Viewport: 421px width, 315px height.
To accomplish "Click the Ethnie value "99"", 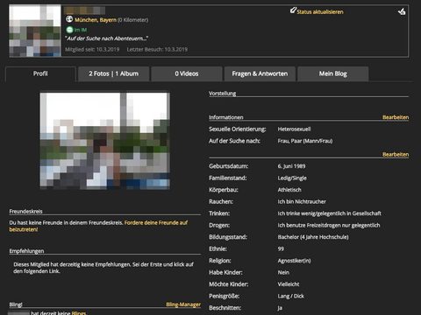I will (x=281, y=248).
